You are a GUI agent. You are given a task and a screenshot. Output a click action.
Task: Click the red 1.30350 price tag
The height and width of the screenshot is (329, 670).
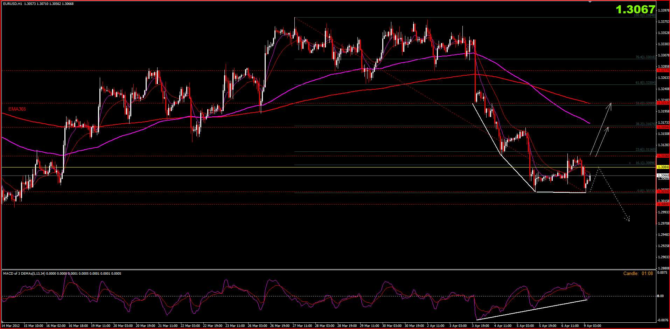(x=663, y=191)
